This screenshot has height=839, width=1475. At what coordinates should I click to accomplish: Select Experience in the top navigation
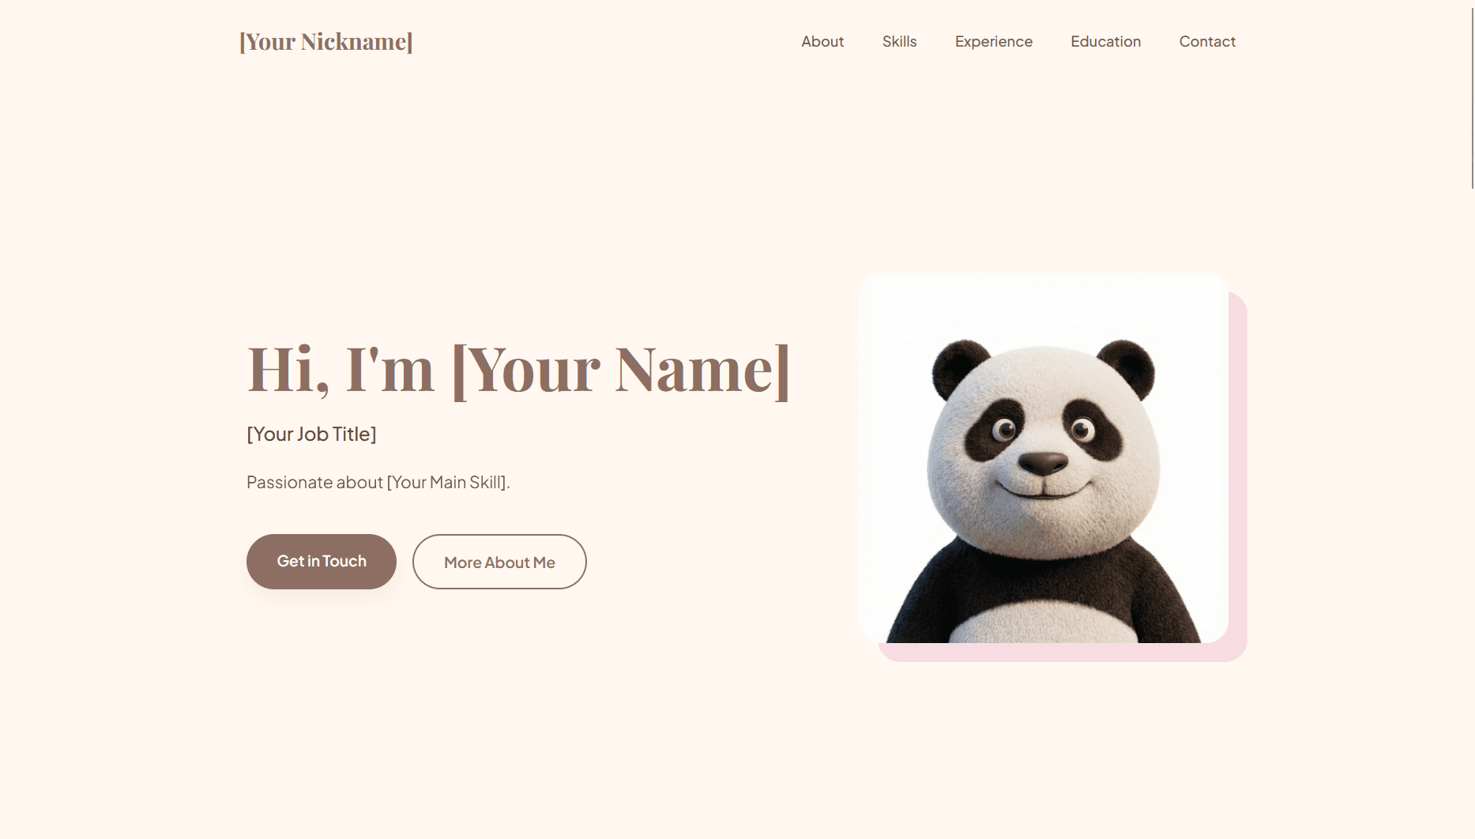pyautogui.click(x=993, y=41)
